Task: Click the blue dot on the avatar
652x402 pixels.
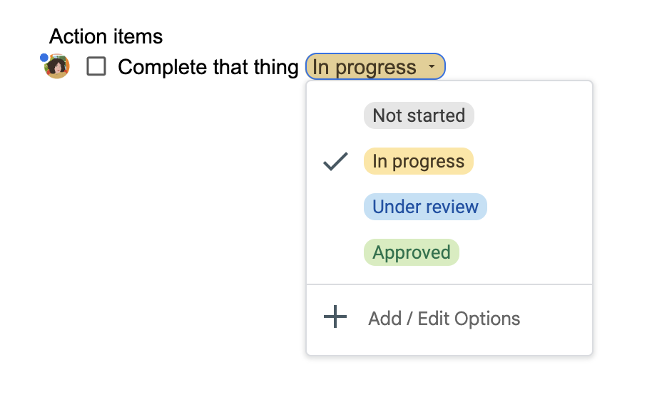Action: [x=44, y=57]
